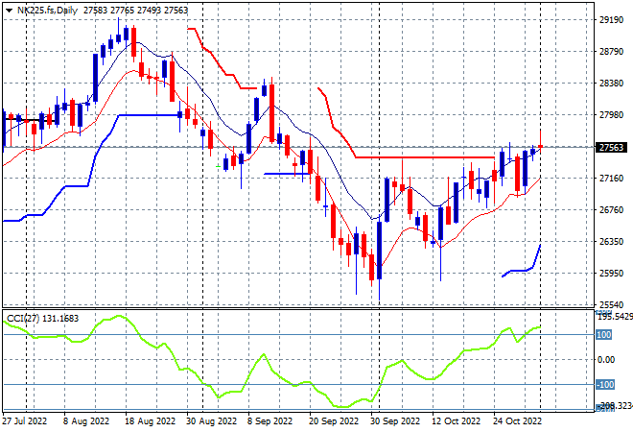Click the CCI 100 level label
Screen dimensions: 633x432
(604, 335)
